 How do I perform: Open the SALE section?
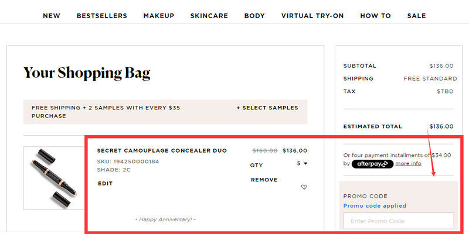click(x=417, y=16)
